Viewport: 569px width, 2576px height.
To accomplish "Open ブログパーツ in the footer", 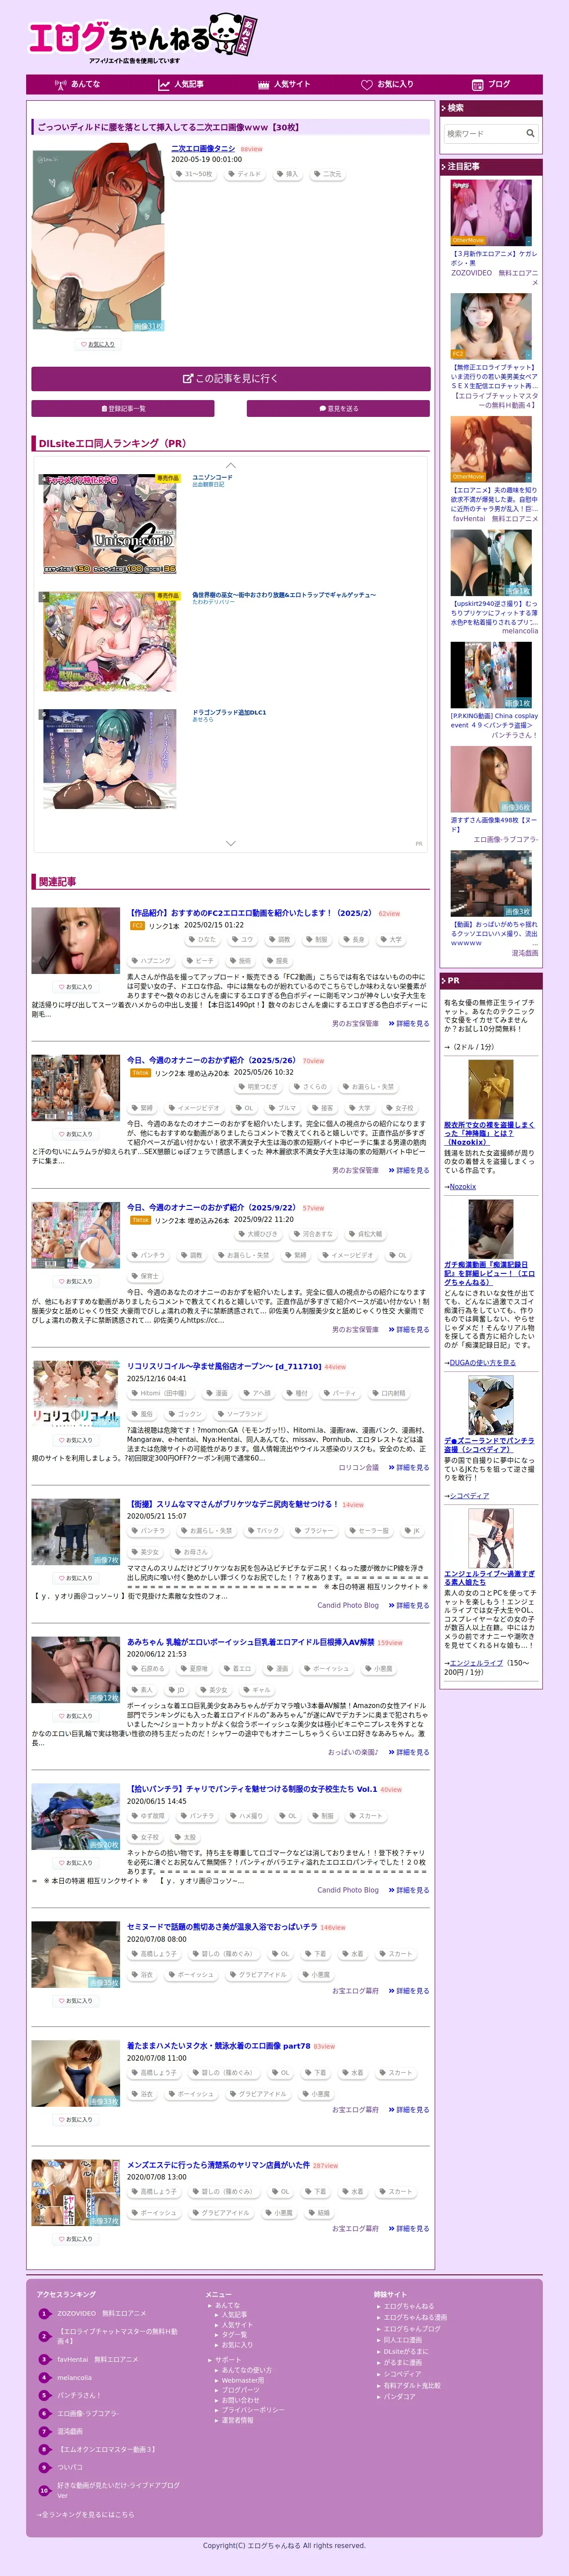I will pyautogui.click(x=240, y=2390).
